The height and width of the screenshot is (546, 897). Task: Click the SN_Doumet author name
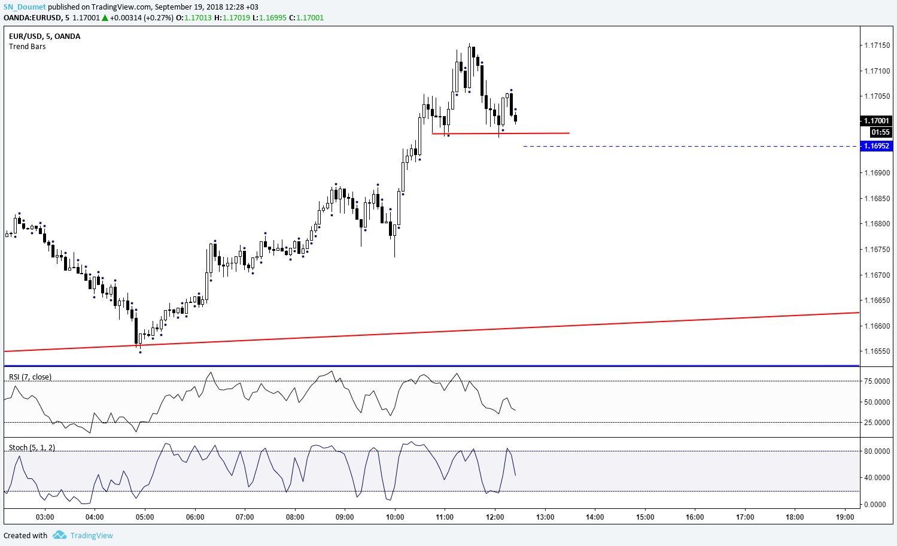[25, 7]
